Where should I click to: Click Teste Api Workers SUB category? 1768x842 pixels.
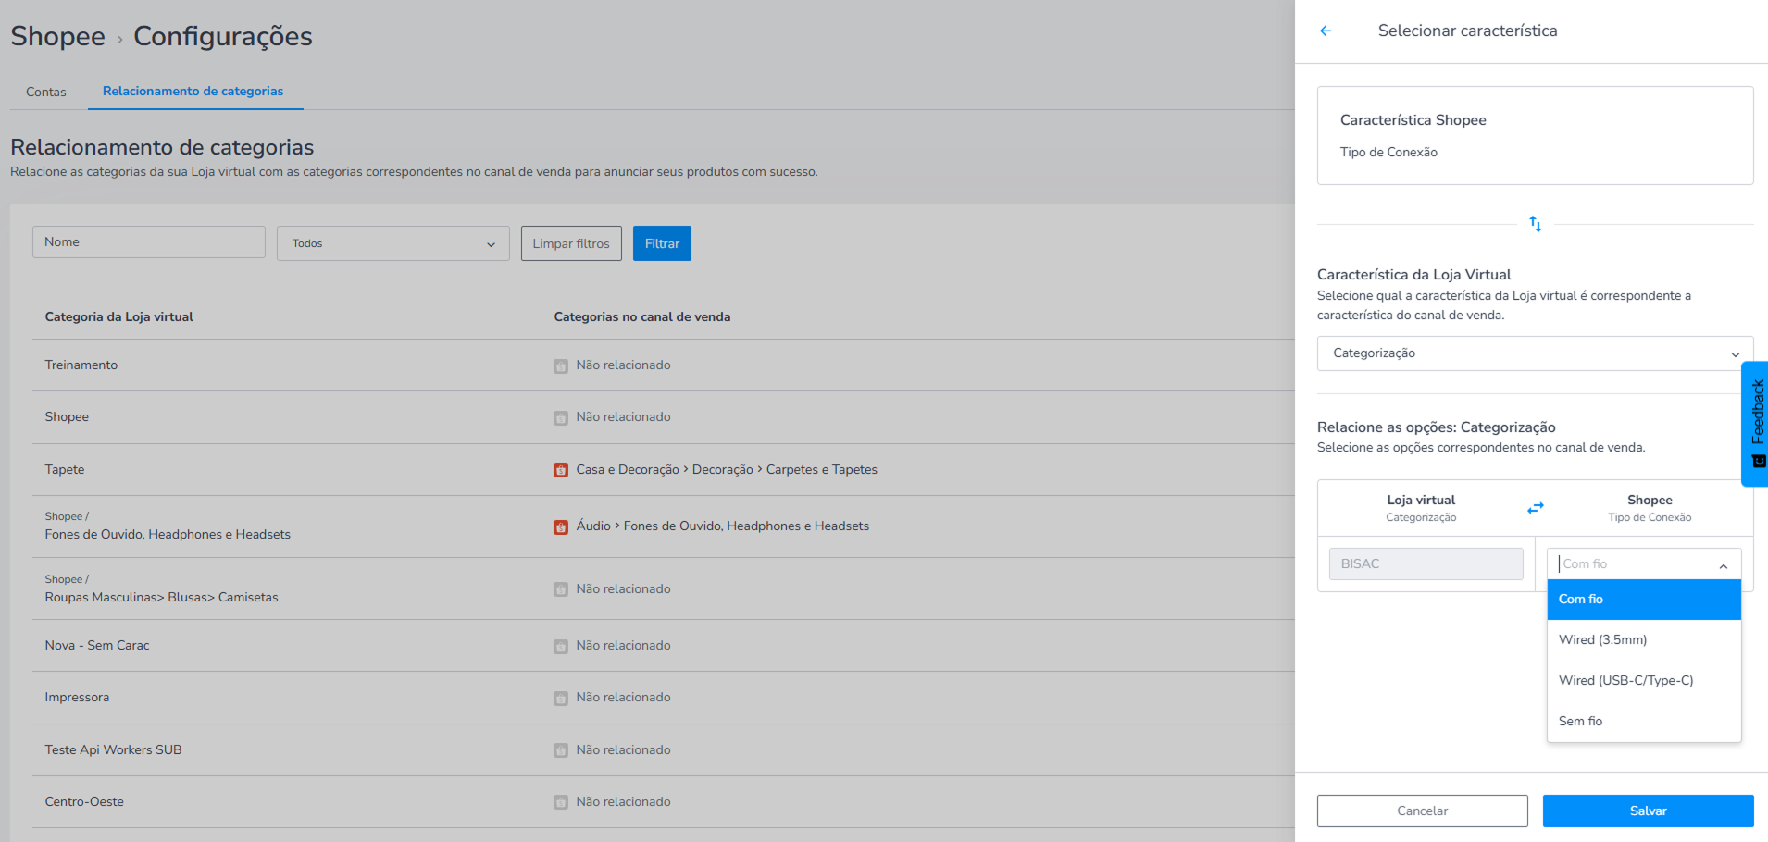coord(113,750)
